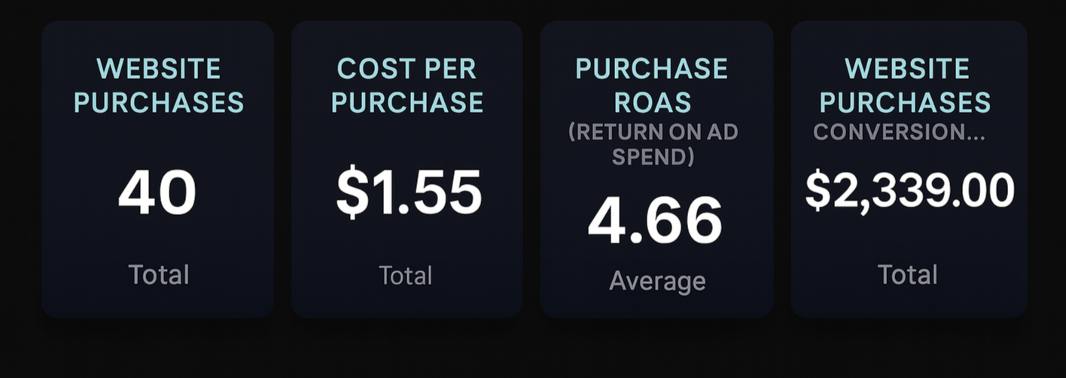This screenshot has height=378, width=1066.
Task: Click the first Website Purchases card title
Action: pyautogui.click(x=159, y=85)
